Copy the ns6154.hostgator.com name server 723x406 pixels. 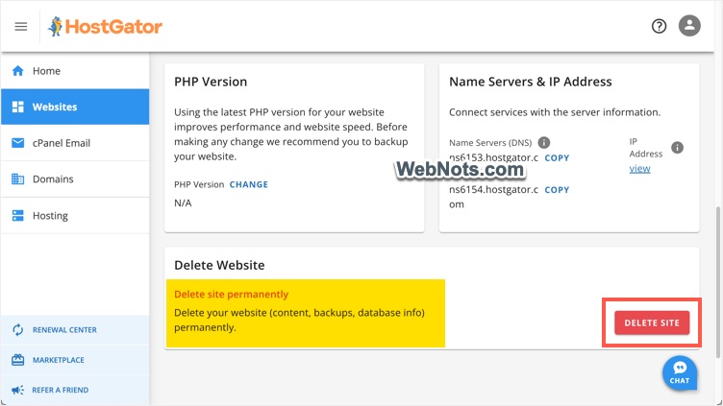(557, 190)
